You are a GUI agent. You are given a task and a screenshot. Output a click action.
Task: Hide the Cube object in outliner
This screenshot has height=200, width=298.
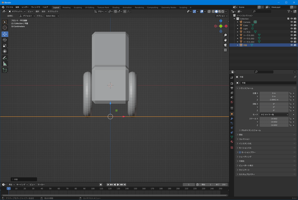click(x=292, y=25)
